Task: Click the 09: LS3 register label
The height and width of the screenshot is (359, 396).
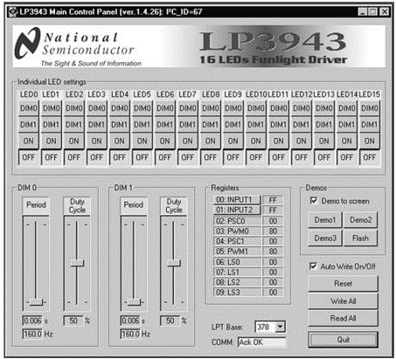Action: click(238, 293)
